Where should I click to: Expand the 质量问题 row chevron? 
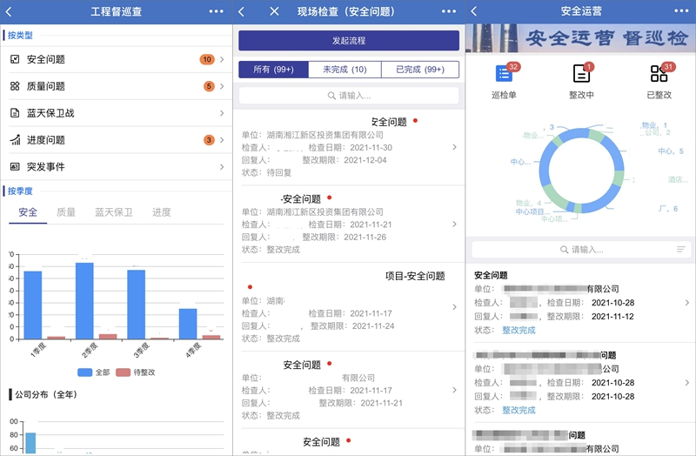[x=222, y=86]
